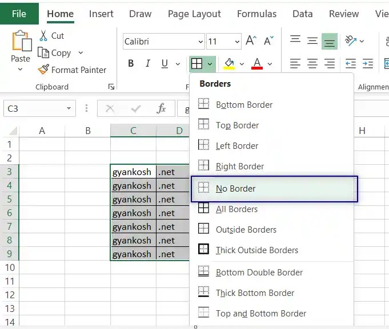Open the Calibri font name dropdown
Image resolution: width=389 pixels, height=329 pixels.
[x=200, y=42]
